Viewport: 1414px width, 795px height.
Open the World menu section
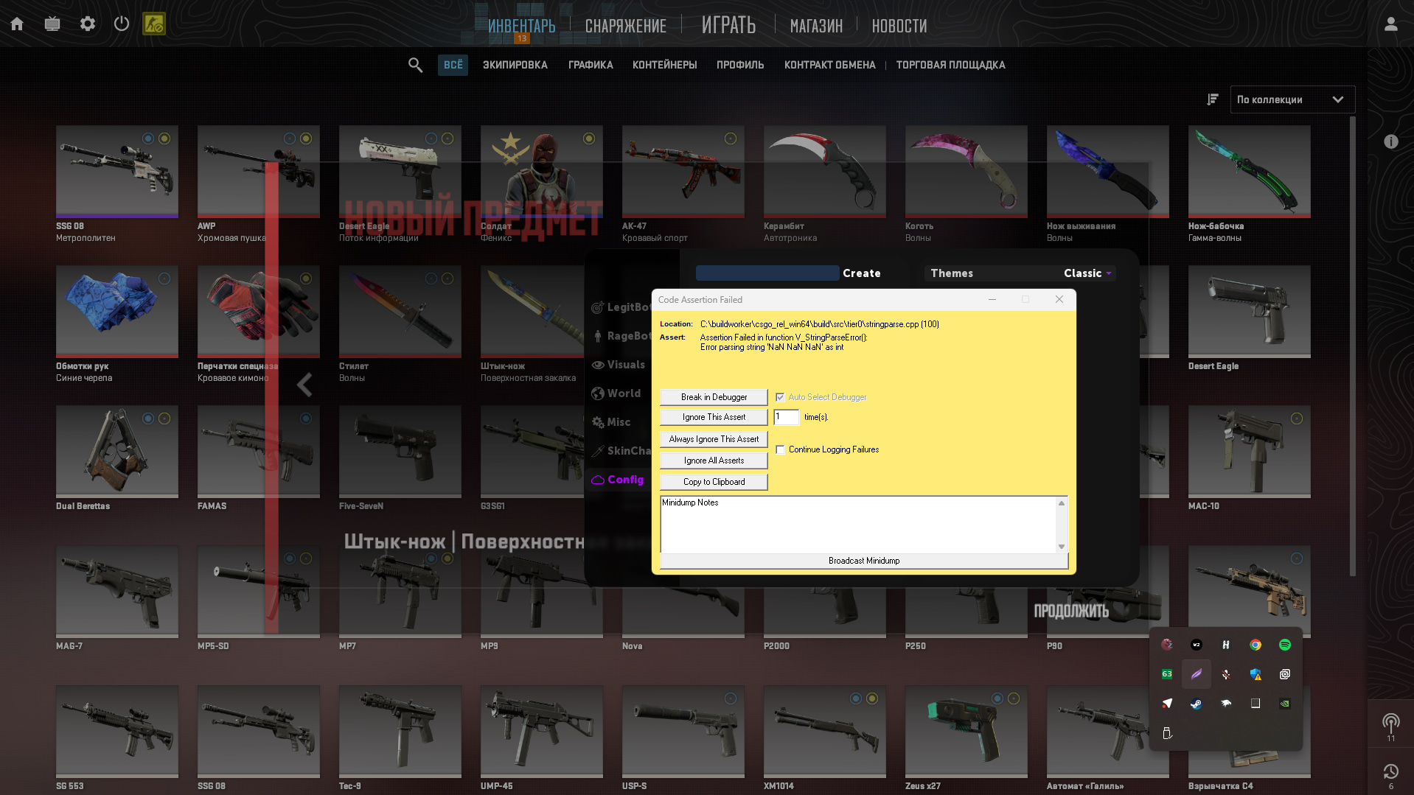point(616,393)
